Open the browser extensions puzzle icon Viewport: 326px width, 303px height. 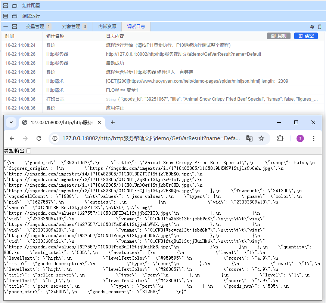click(280, 138)
